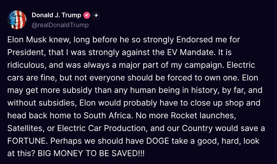
Task: Click the word "DOGE" in the post
Action: [x=158, y=138]
